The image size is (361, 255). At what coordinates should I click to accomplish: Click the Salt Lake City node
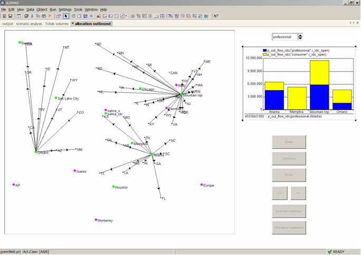(x=56, y=98)
